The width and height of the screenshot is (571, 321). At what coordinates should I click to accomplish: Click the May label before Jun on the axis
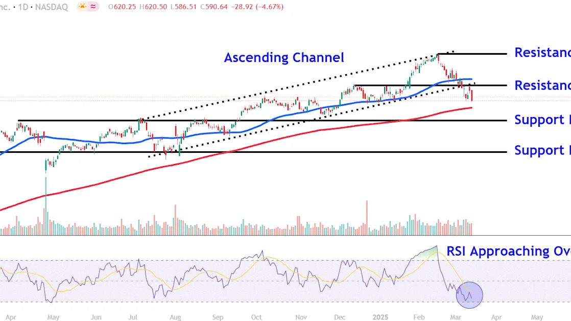pos(53,317)
